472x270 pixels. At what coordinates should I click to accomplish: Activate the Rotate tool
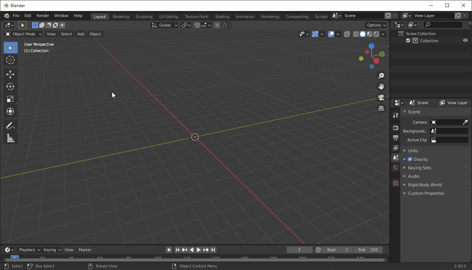tap(10, 86)
